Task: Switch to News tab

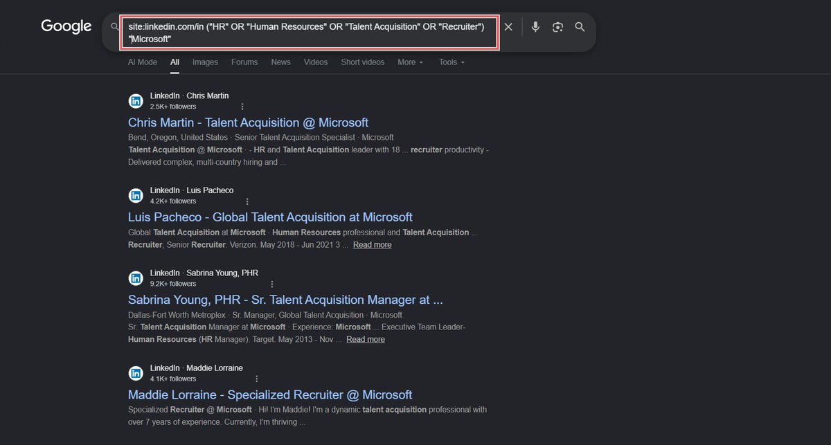Action: [281, 62]
